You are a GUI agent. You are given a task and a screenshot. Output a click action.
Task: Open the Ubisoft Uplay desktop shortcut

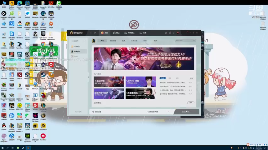pyautogui.click(x=12, y=117)
